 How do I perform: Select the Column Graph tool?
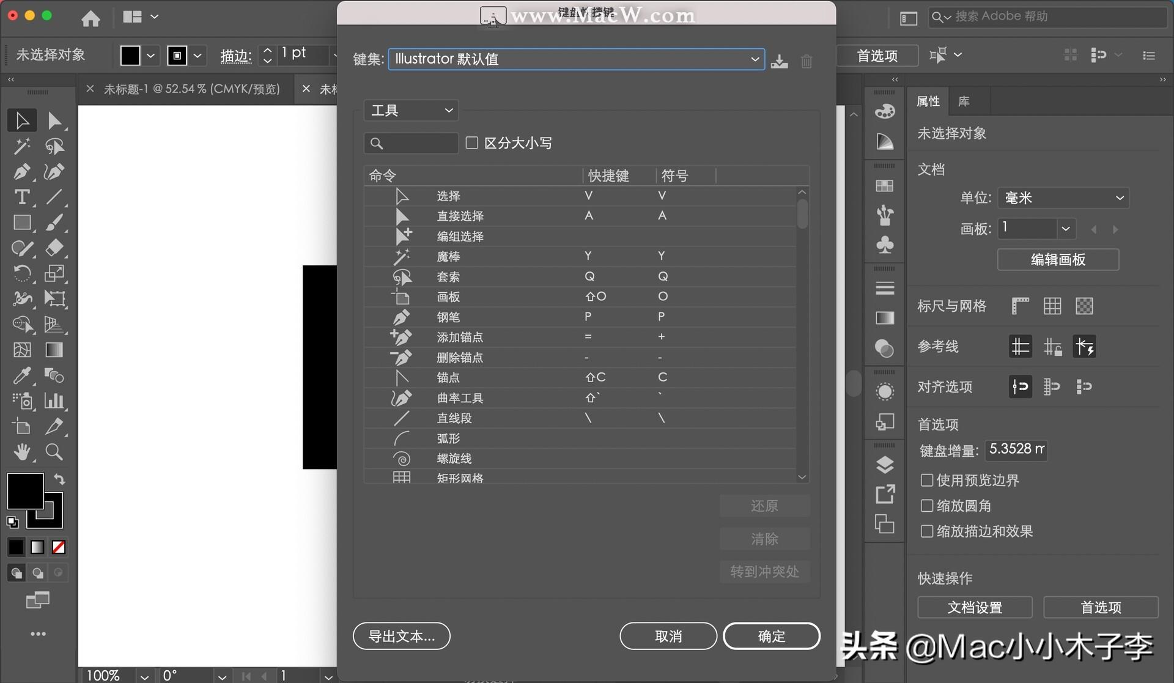[54, 401]
